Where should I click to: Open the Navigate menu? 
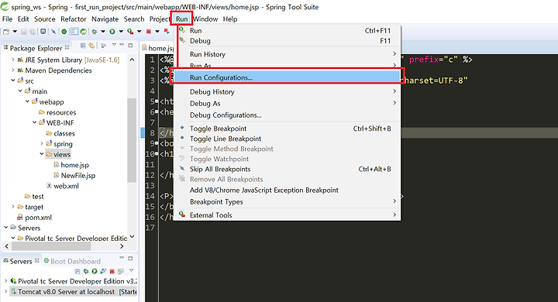(105, 19)
